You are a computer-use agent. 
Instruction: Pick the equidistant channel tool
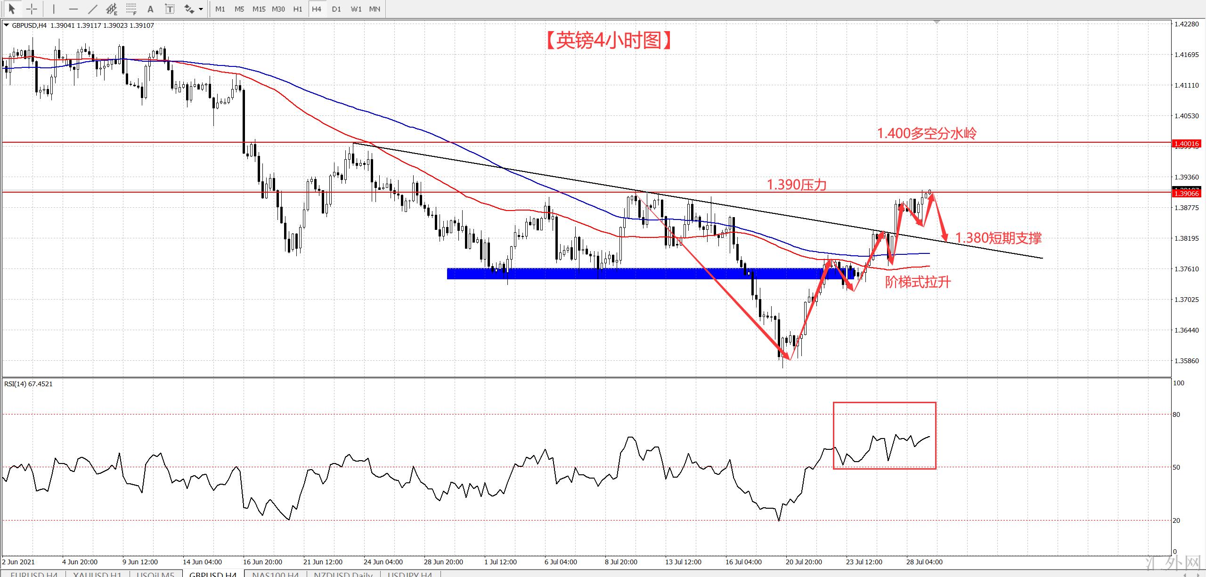112,8
